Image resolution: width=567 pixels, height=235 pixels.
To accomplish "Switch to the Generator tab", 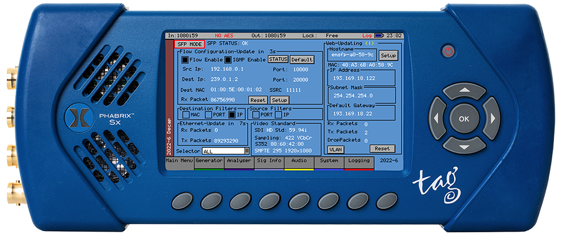I will coord(209,162).
